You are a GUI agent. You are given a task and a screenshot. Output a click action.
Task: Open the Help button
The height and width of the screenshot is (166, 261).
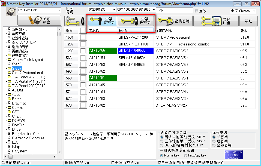click(x=248, y=21)
